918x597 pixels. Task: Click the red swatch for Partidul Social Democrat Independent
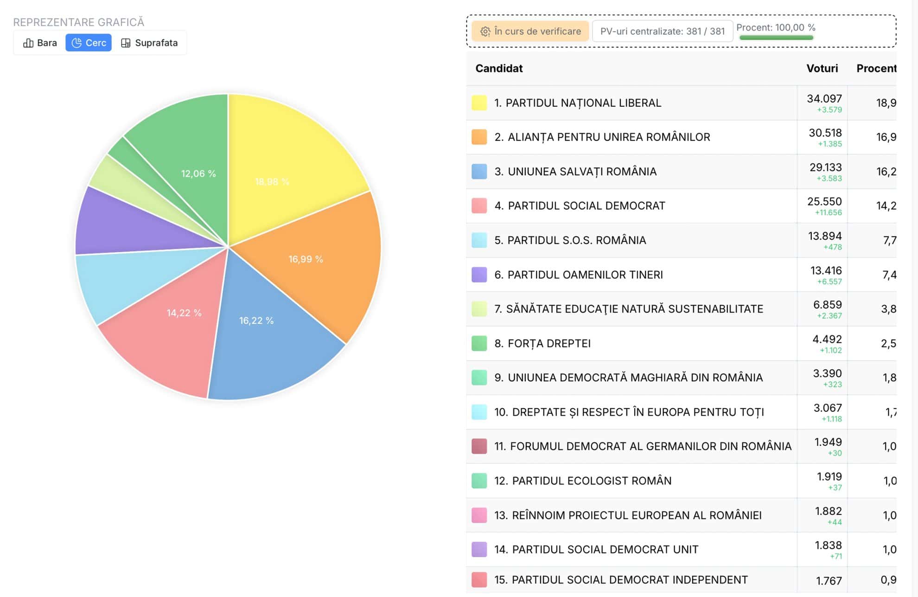(479, 580)
